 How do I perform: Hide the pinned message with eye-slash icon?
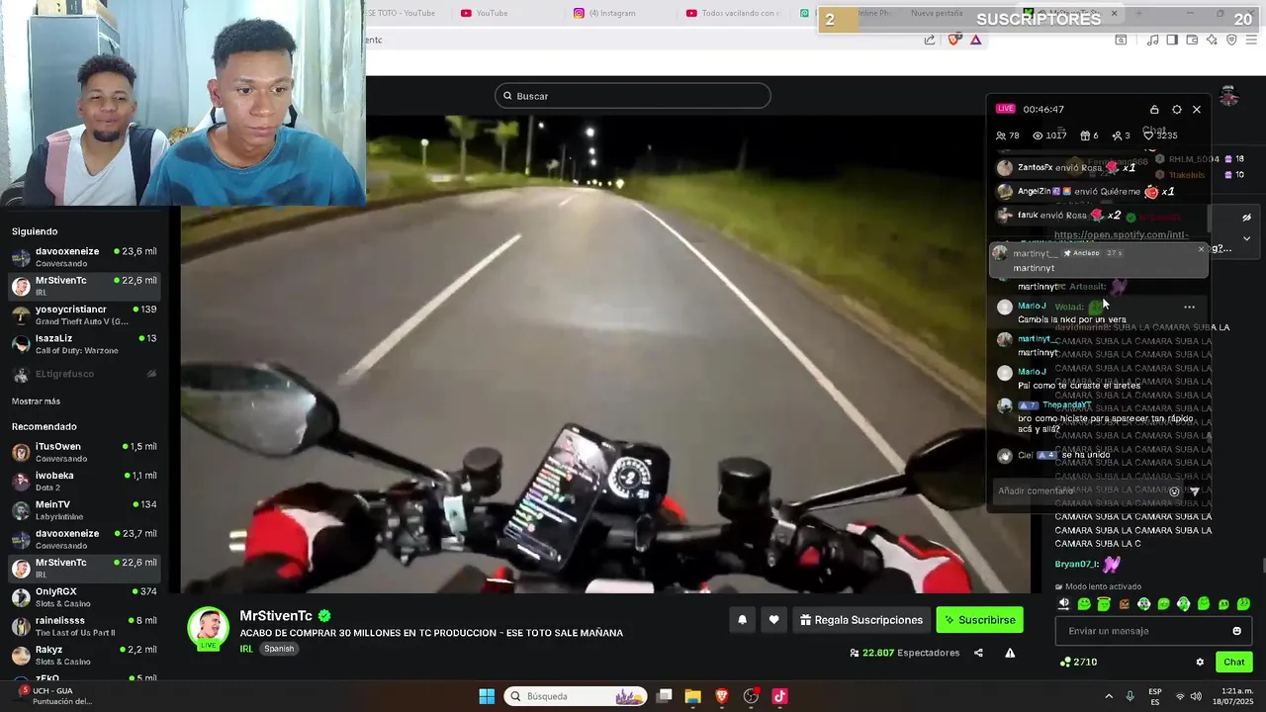(1246, 218)
